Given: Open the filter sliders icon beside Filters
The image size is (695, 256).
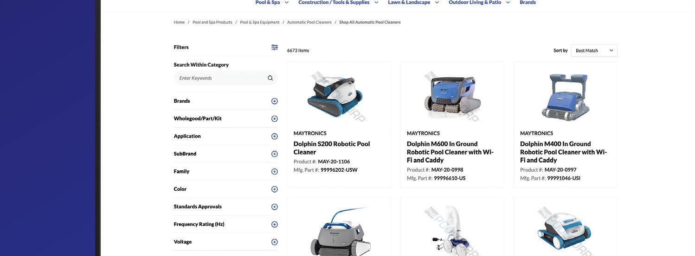Looking at the screenshot, I should pyautogui.click(x=275, y=47).
